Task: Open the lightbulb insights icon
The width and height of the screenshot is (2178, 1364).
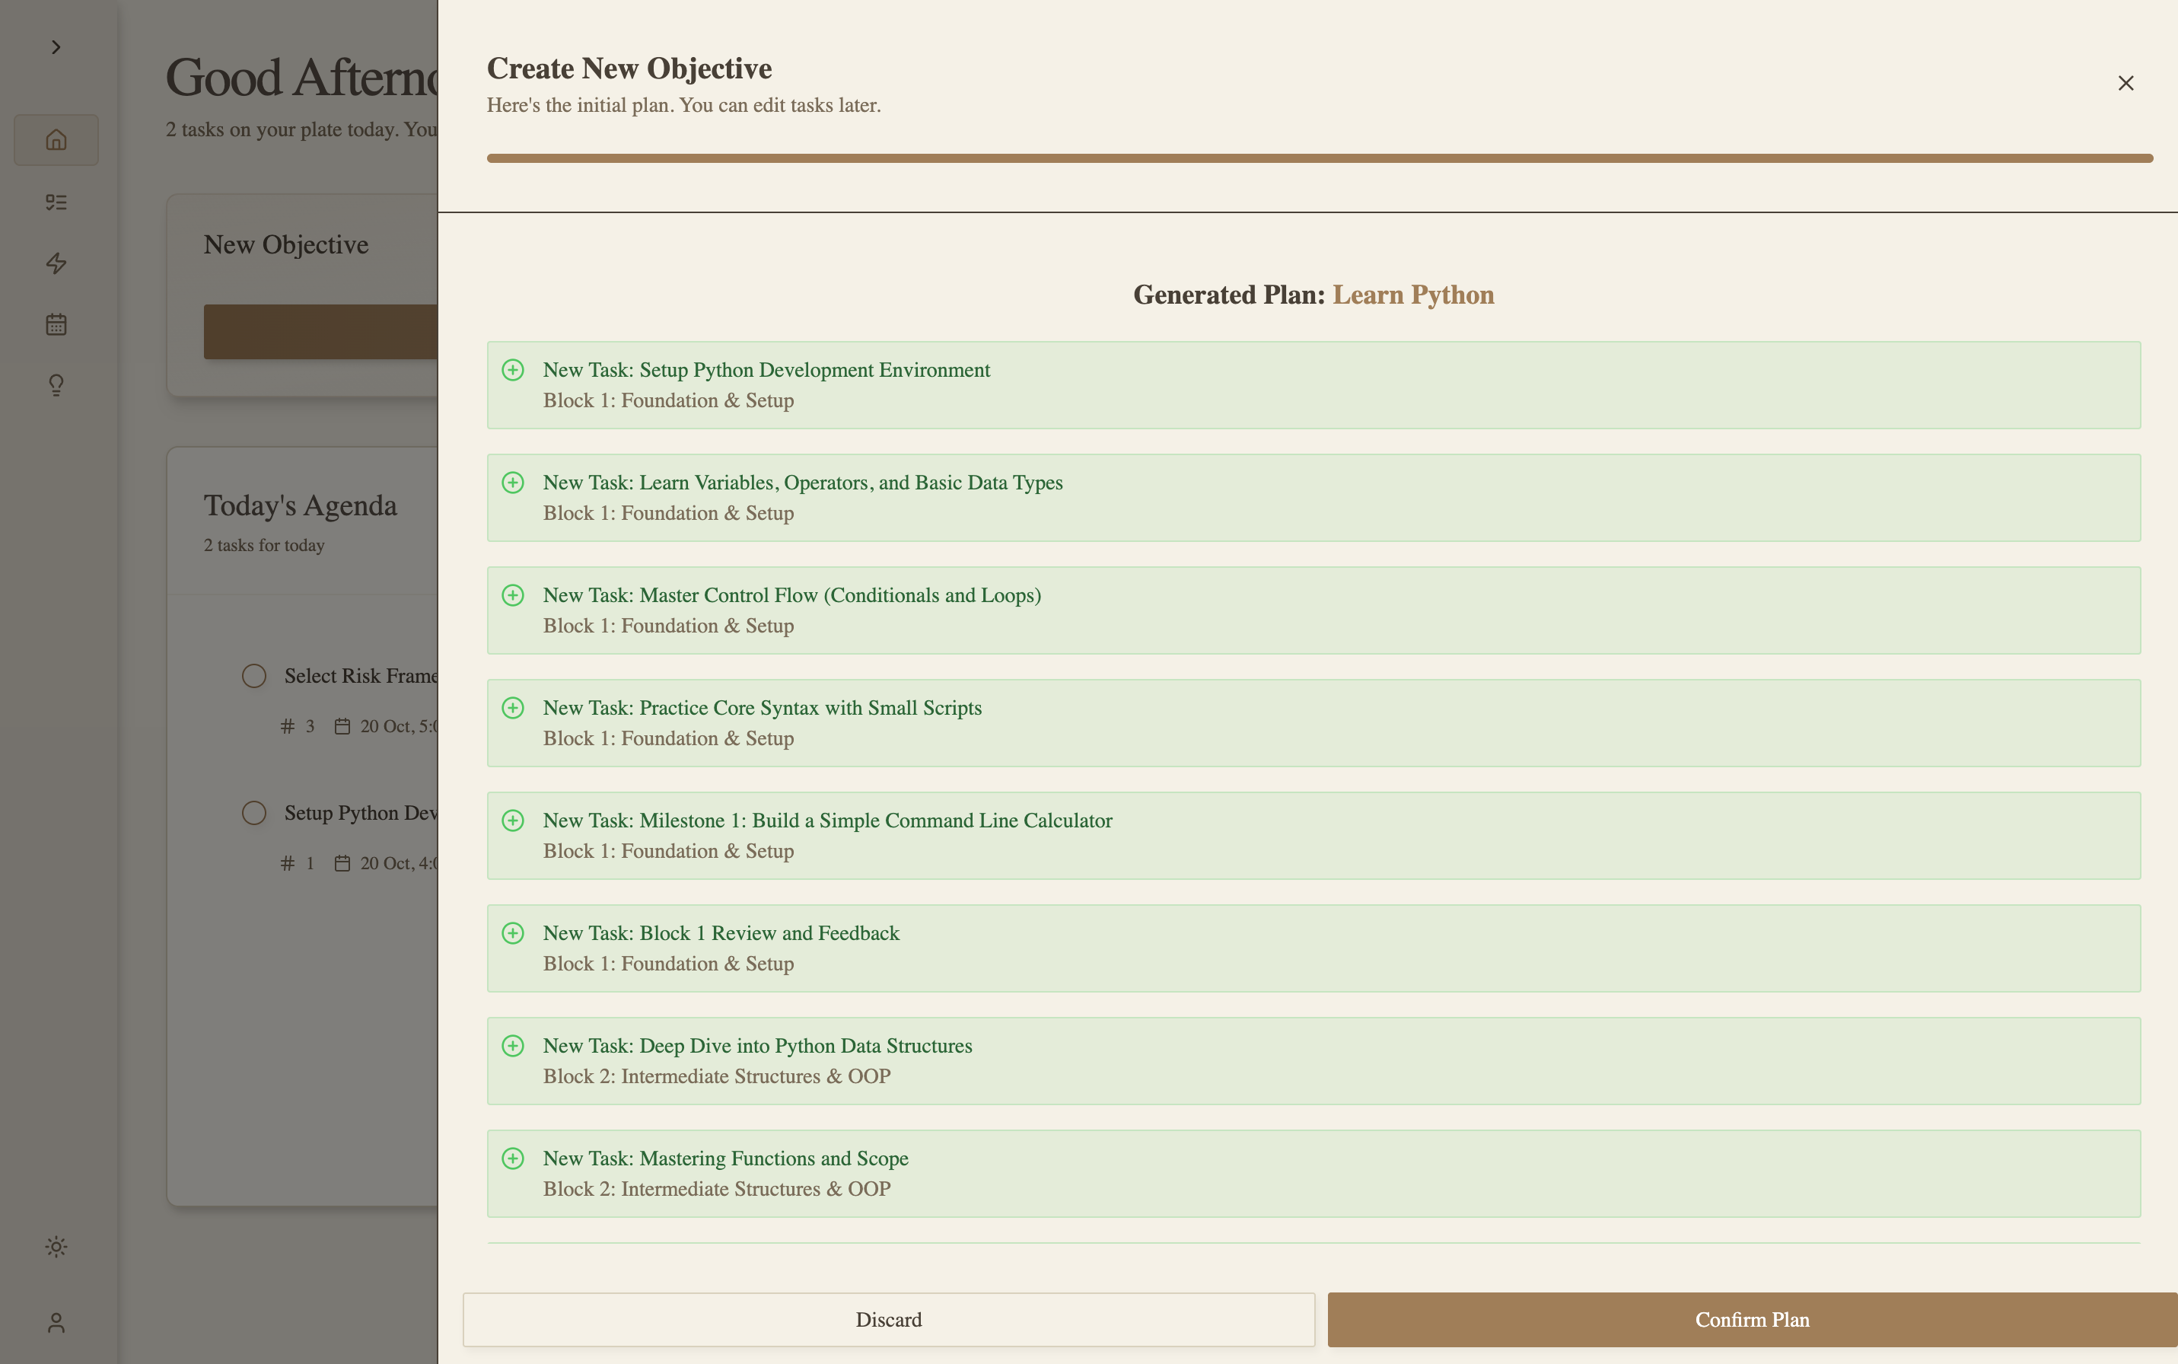Action: pyautogui.click(x=56, y=385)
